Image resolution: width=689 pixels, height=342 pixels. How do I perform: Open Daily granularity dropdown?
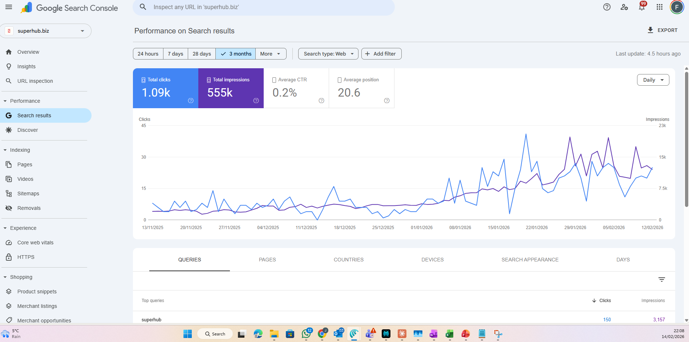click(x=653, y=80)
